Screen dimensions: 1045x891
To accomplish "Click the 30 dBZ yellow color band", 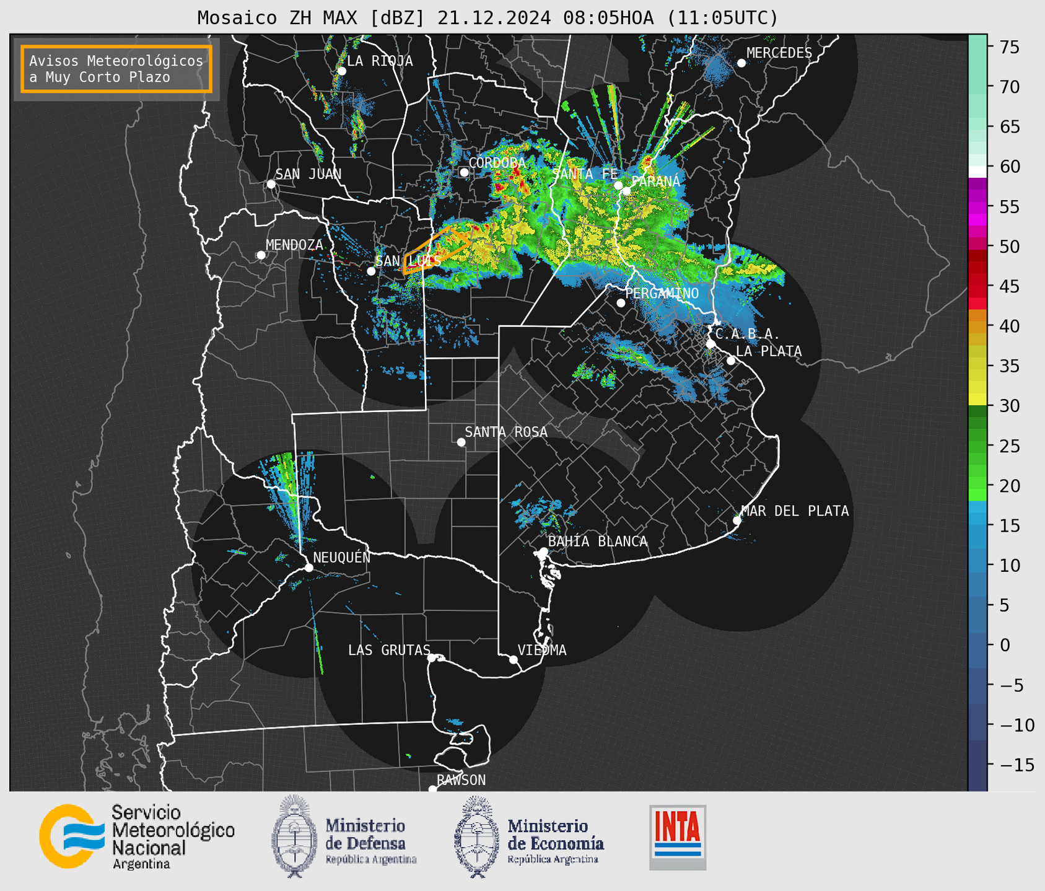I will pyautogui.click(x=977, y=400).
